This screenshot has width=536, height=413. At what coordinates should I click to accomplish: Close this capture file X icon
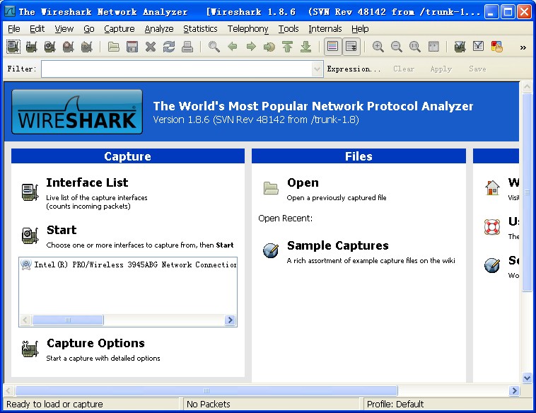(151, 46)
